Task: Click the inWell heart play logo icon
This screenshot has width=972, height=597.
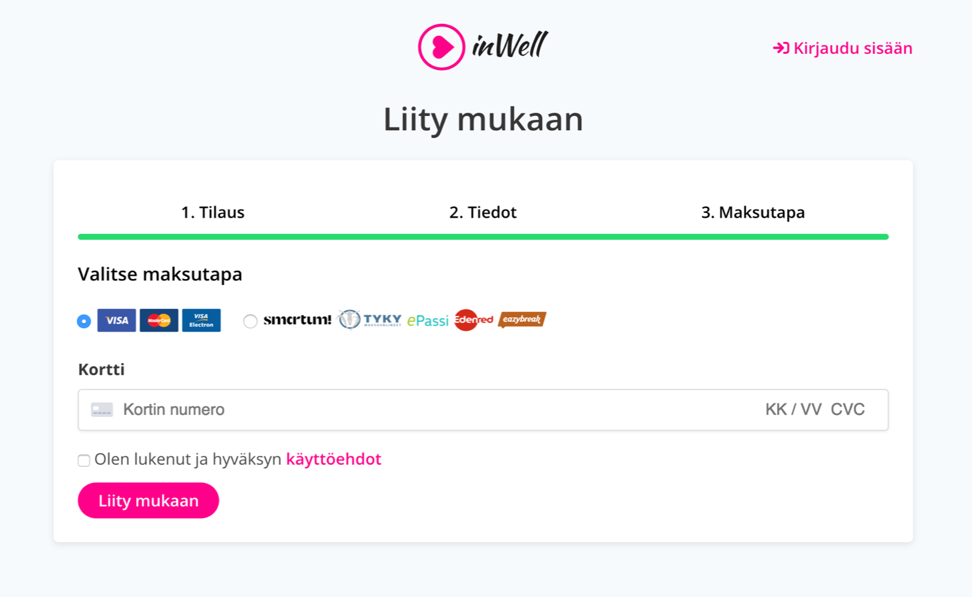Action: (441, 47)
